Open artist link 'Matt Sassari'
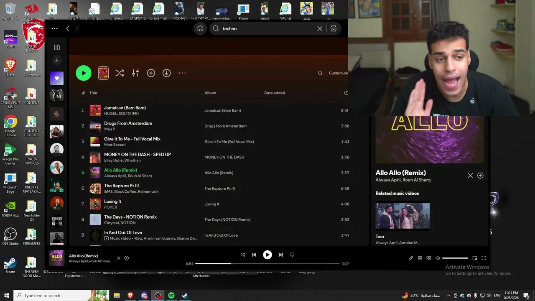535x301 pixels. (x=115, y=145)
